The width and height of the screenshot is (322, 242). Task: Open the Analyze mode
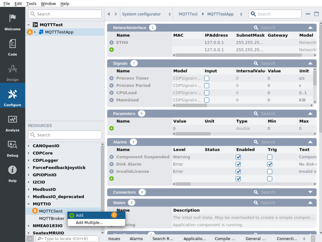[x=13, y=122]
